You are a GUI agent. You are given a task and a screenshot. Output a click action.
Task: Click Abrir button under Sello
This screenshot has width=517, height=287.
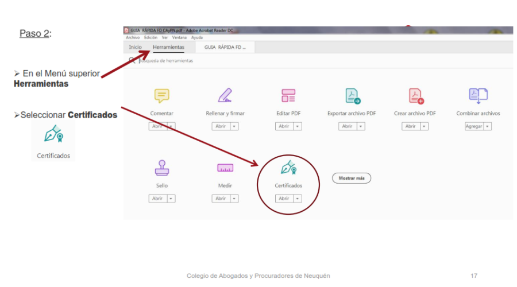tap(158, 199)
